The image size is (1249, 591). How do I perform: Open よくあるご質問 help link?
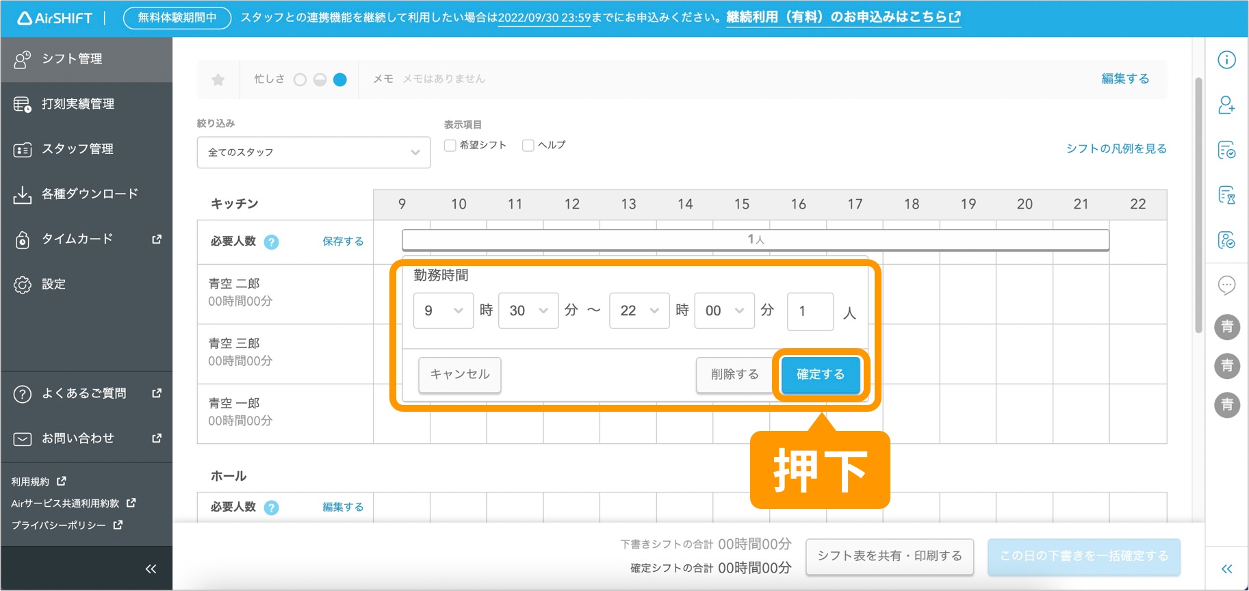[x=86, y=394]
